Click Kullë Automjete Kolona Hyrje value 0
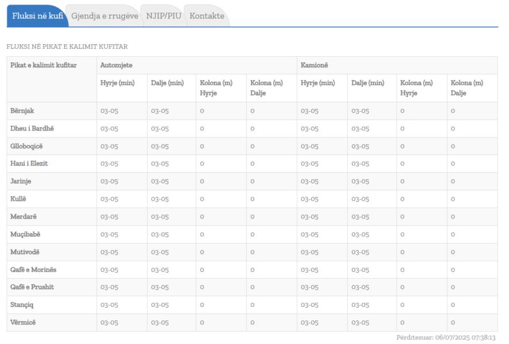 (202, 199)
